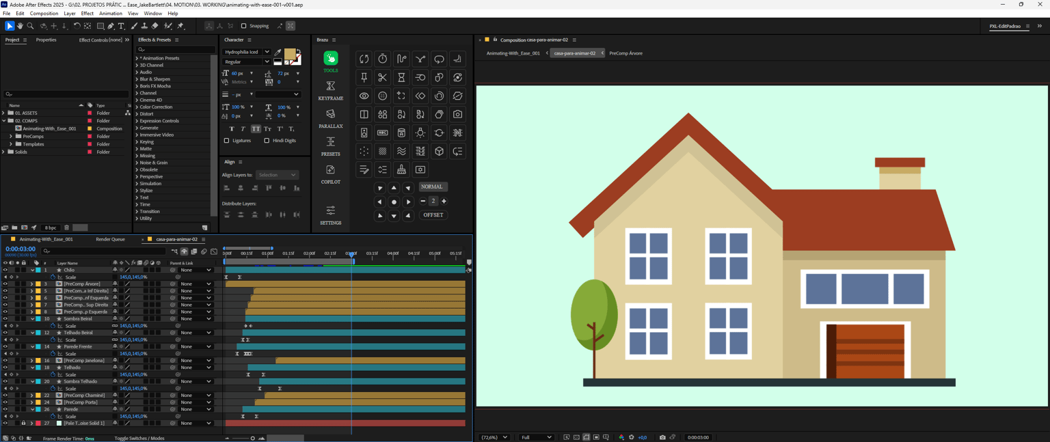
Task: Hide the Telhado Beiral layer
Action: pos(5,333)
